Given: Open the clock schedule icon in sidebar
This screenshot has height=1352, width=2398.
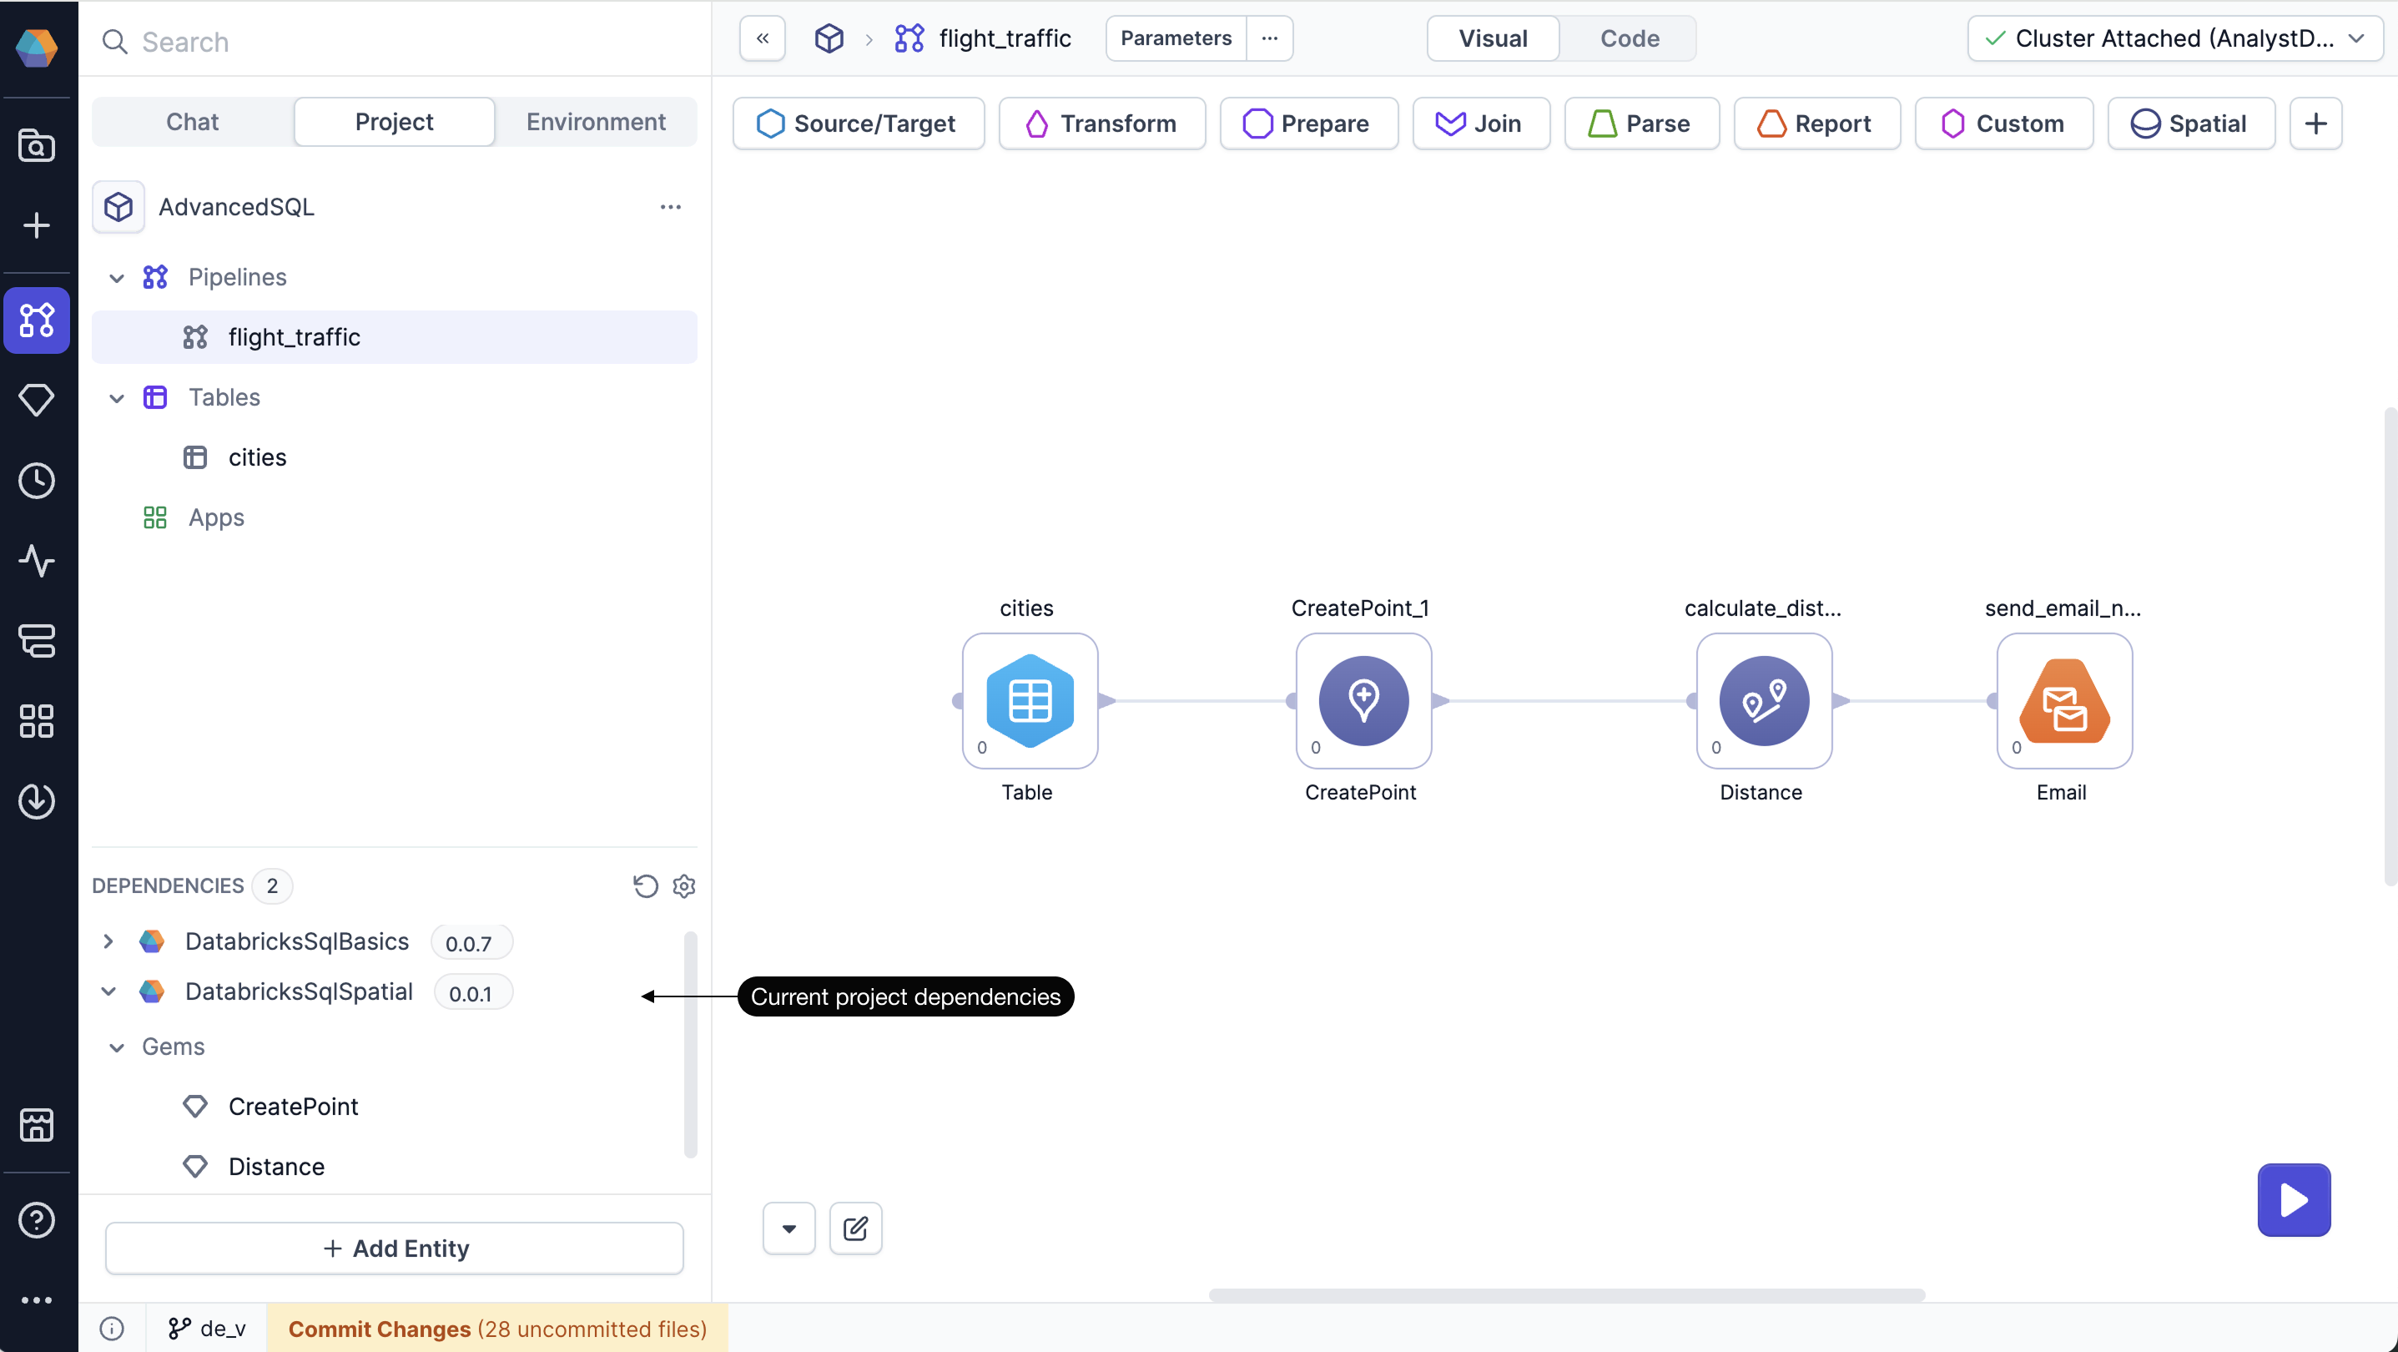Looking at the screenshot, I should click(37, 481).
